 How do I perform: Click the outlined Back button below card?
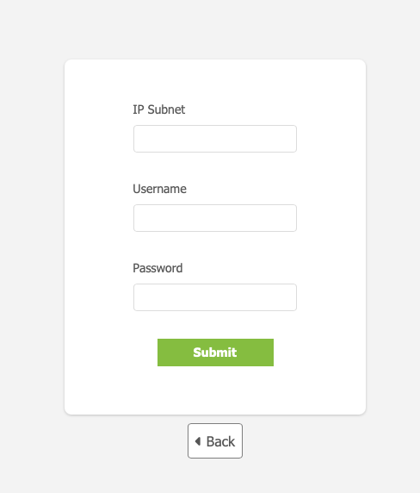(215, 440)
